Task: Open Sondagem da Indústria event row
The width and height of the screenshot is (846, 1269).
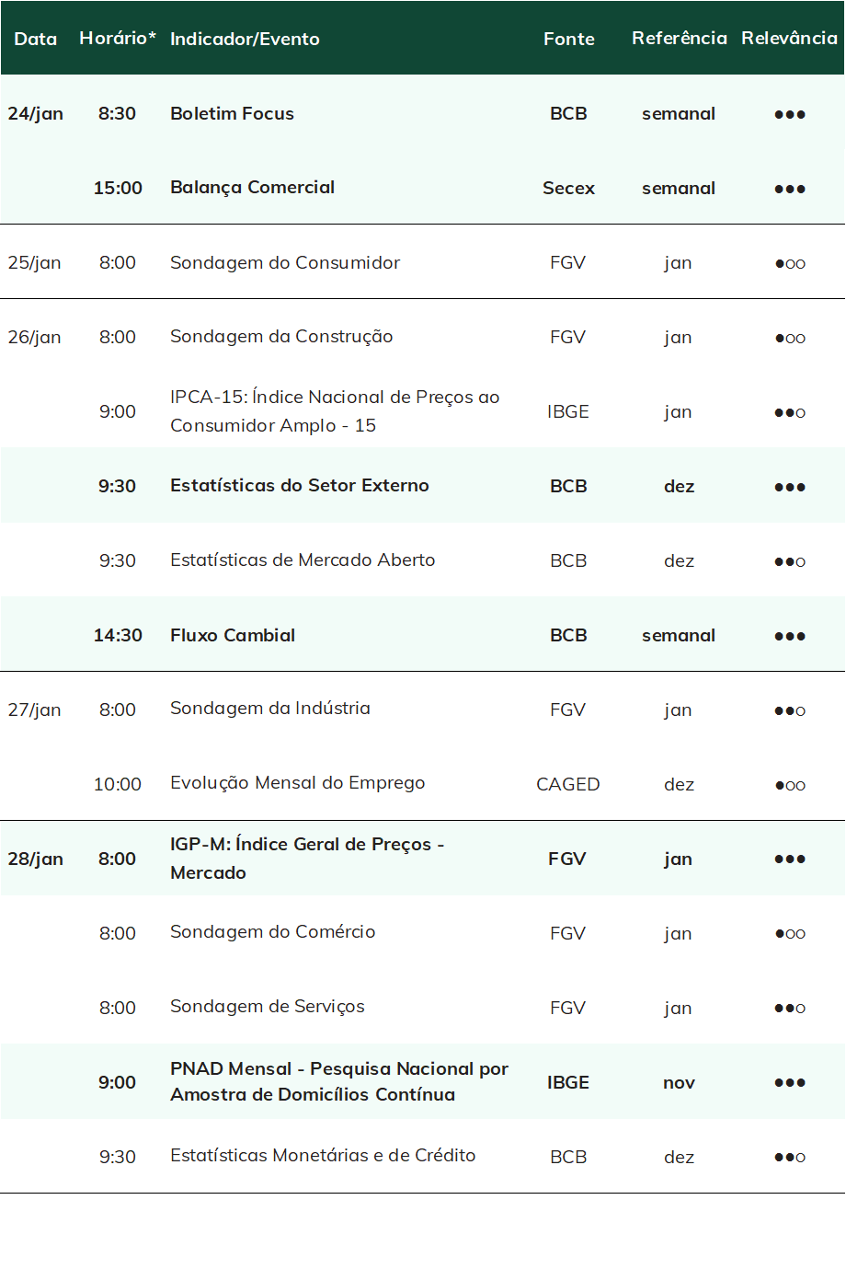Action: (x=423, y=709)
